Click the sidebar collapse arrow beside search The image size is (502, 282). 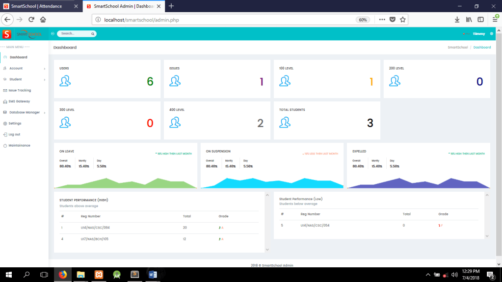coord(53,34)
